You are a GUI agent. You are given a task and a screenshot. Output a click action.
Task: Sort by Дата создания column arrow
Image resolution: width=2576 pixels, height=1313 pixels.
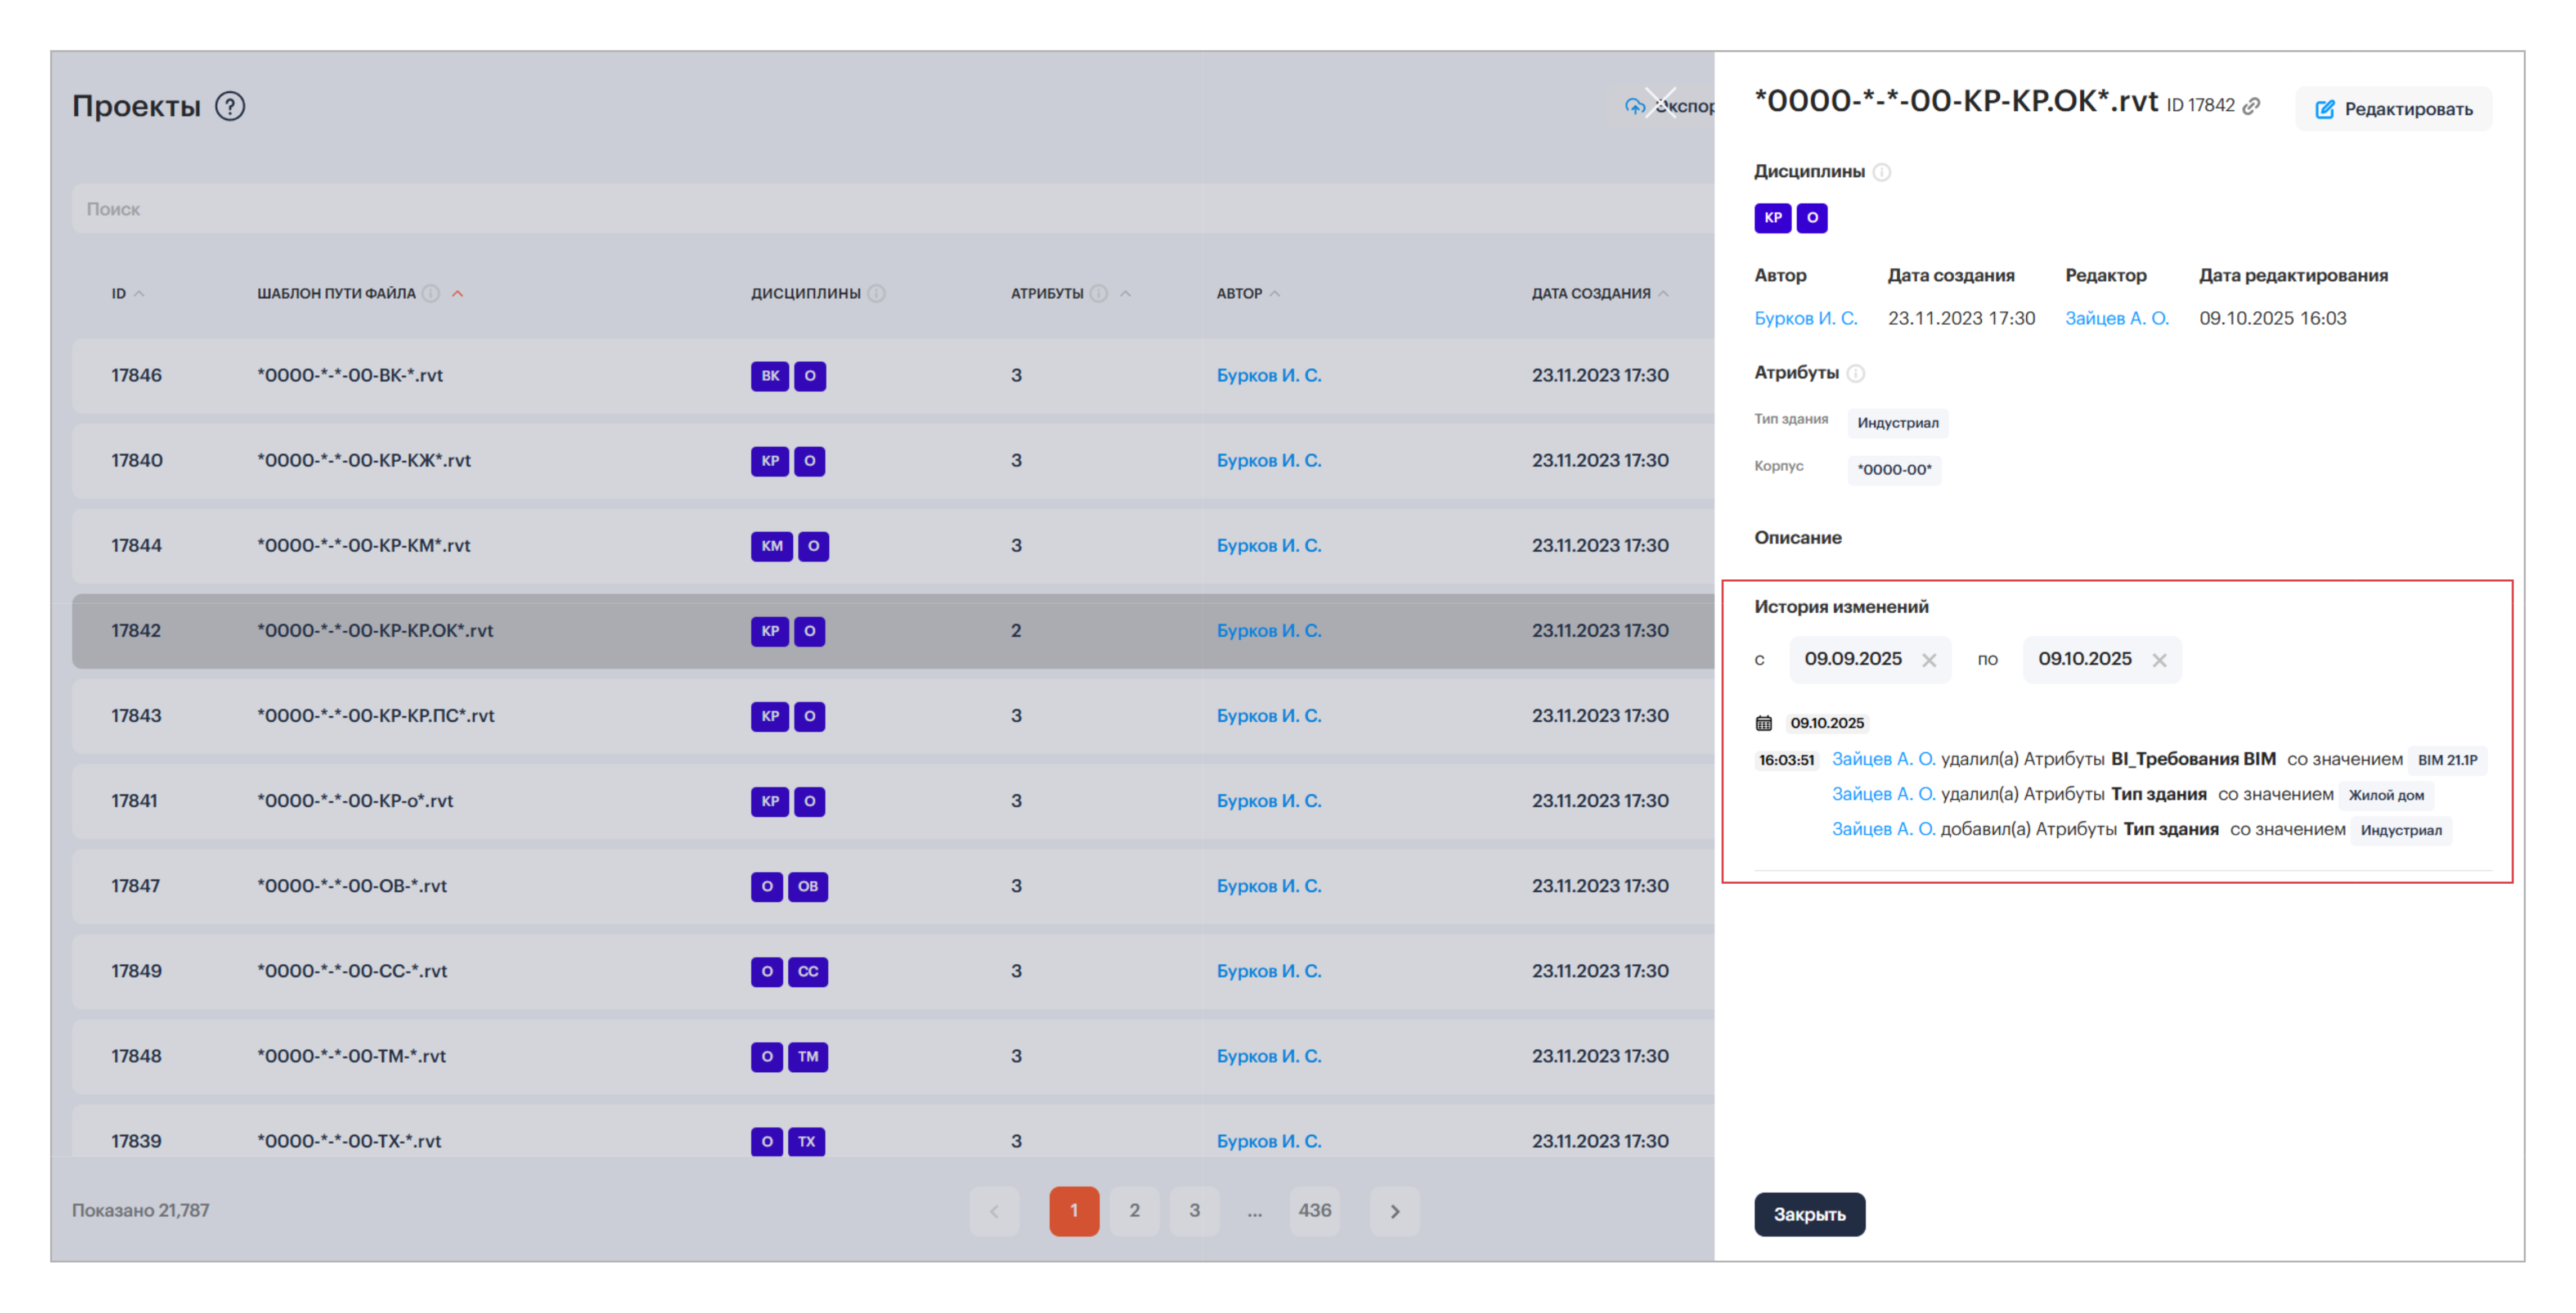[x=1663, y=293]
